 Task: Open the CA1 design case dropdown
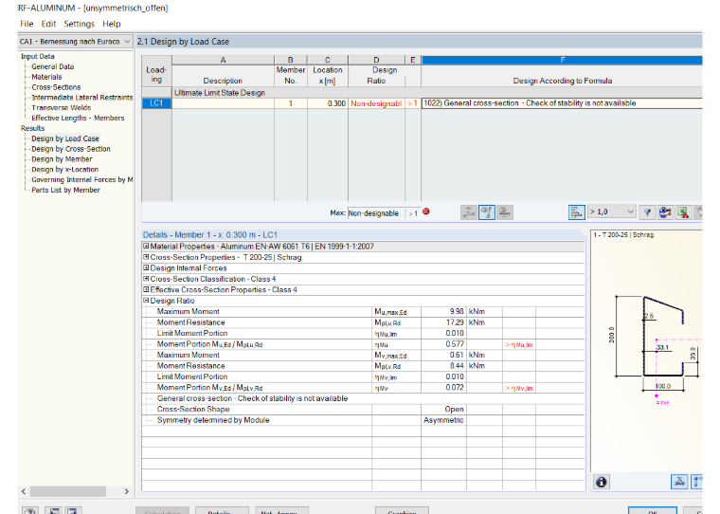127,42
